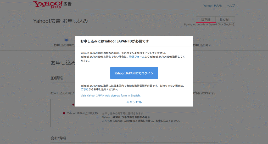This screenshot has height=144, width=268.
Task: Click the お申し込み完了 step circle
Action: click(202, 40)
